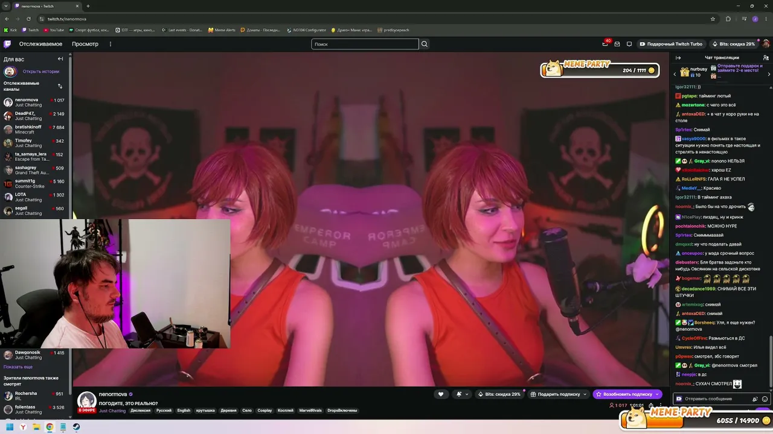Open the YouTube bookmark
The image size is (773, 434).
[53, 30]
